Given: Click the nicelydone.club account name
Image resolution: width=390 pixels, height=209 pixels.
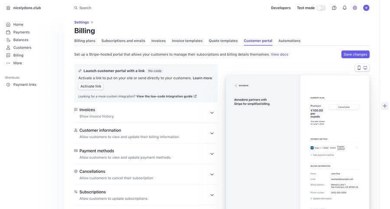Looking at the screenshot, I should click(27, 8).
